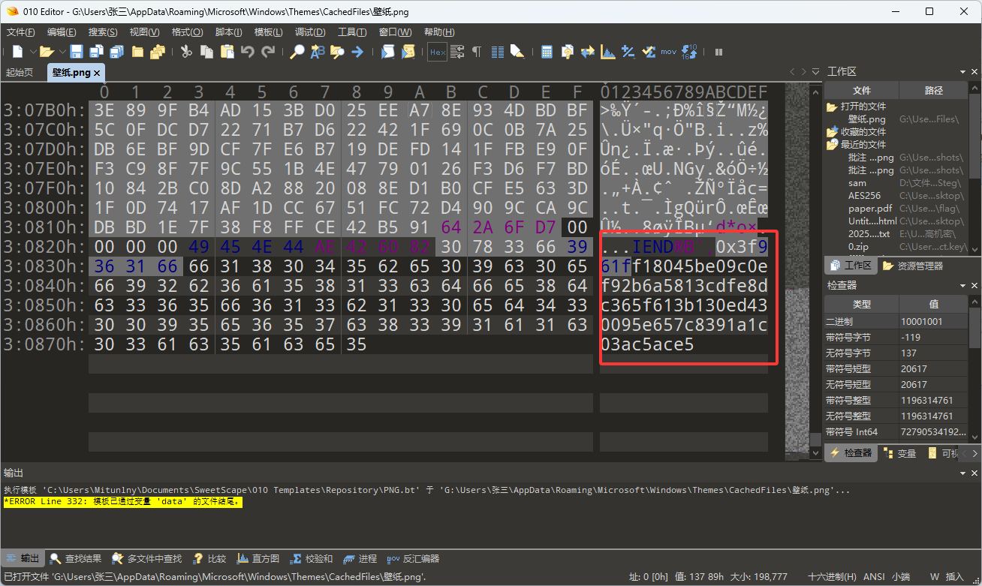Expand the New file dropdown arrow
This screenshot has width=982, height=586.
tap(32, 52)
